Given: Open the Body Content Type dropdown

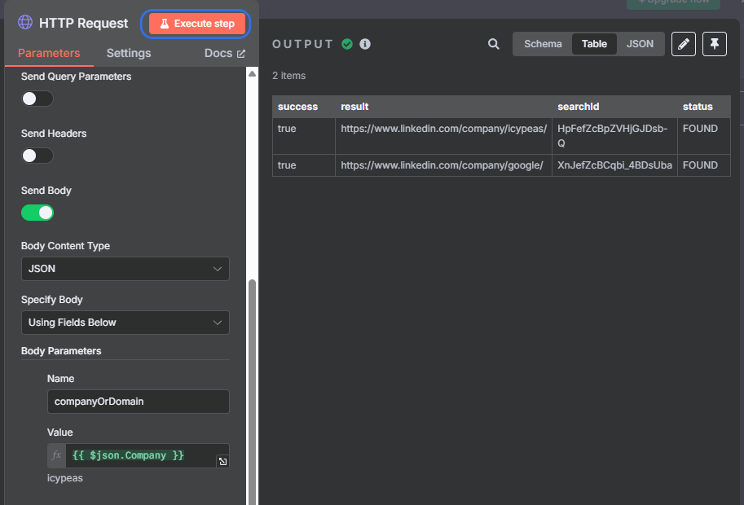Looking at the screenshot, I should (x=125, y=269).
